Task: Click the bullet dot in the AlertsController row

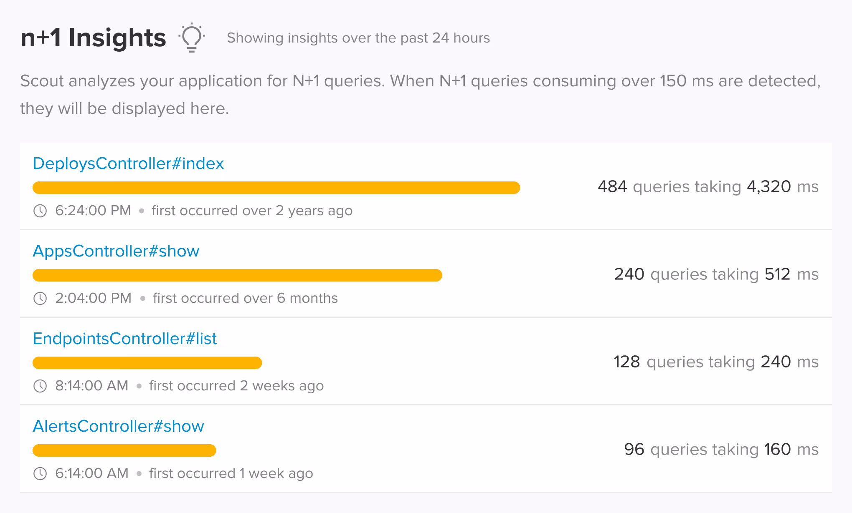Action: pos(139,473)
